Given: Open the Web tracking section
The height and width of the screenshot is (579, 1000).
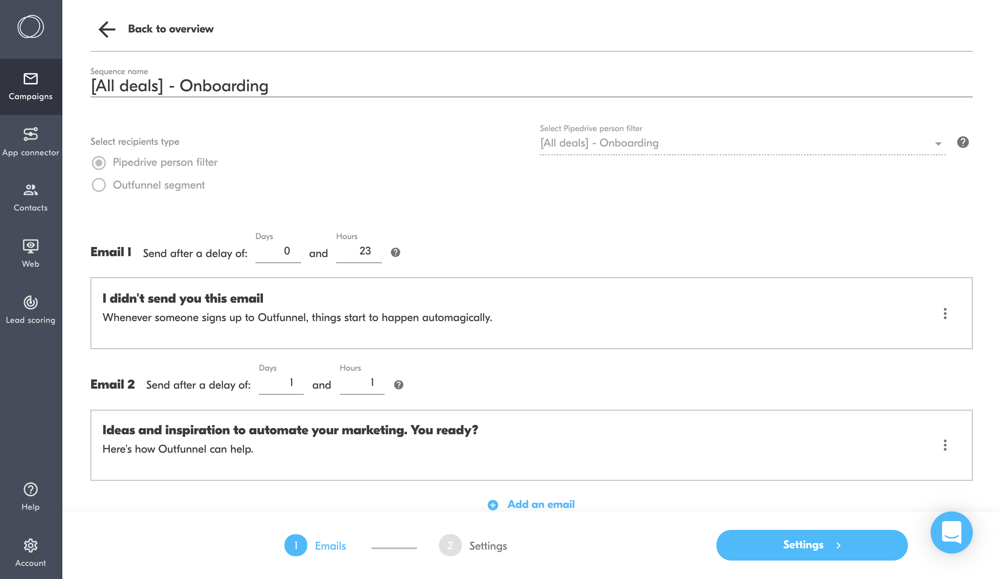Looking at the screenshot, I should 31,254.
